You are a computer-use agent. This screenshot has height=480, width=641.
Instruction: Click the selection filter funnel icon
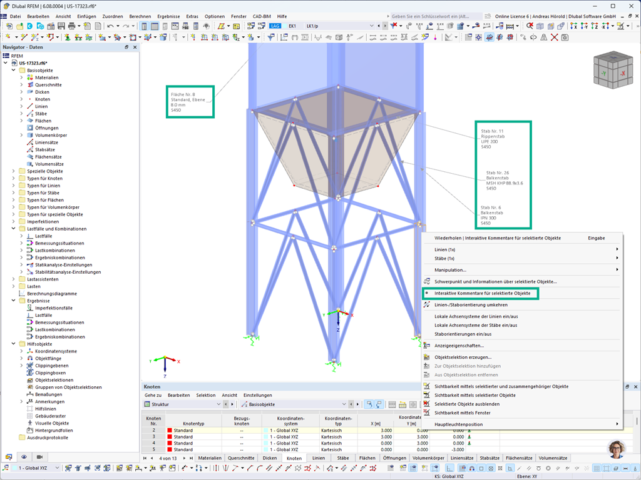click(271, 37)
